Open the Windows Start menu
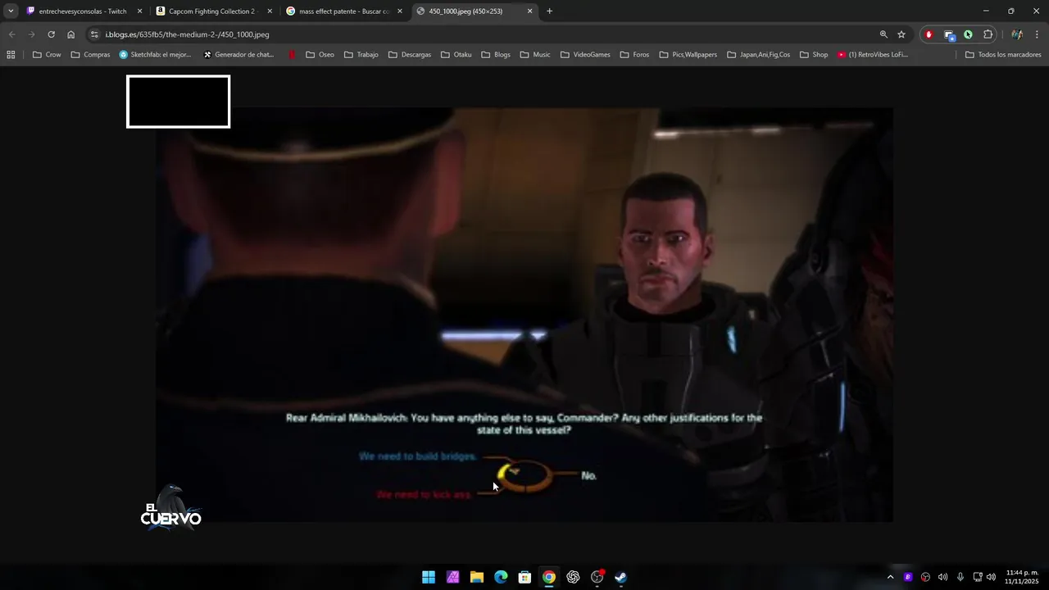This screenshot has width=1049, height=590. [x=429, y=577]
